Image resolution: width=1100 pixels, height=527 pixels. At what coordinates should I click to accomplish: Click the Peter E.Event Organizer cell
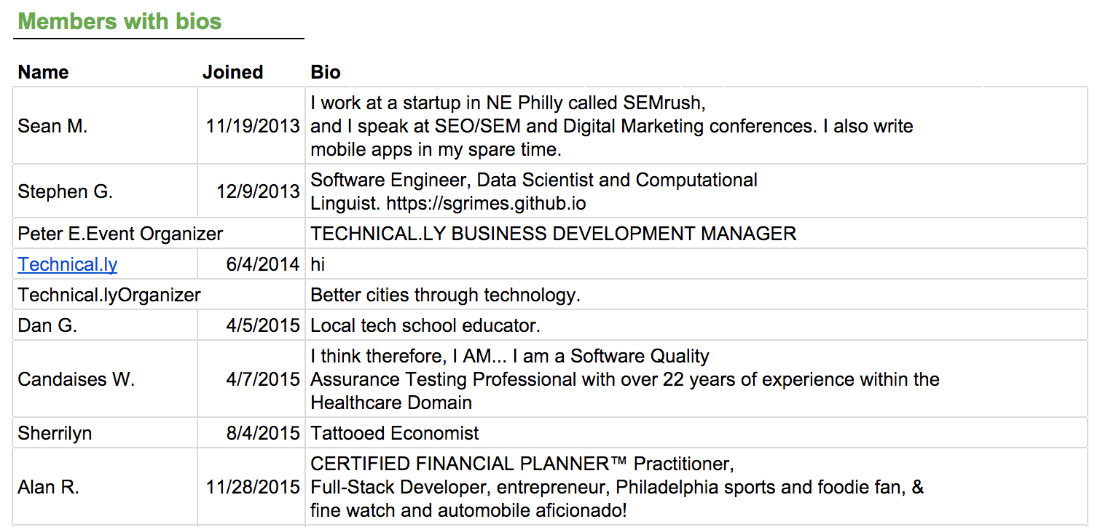pos(159,234)
